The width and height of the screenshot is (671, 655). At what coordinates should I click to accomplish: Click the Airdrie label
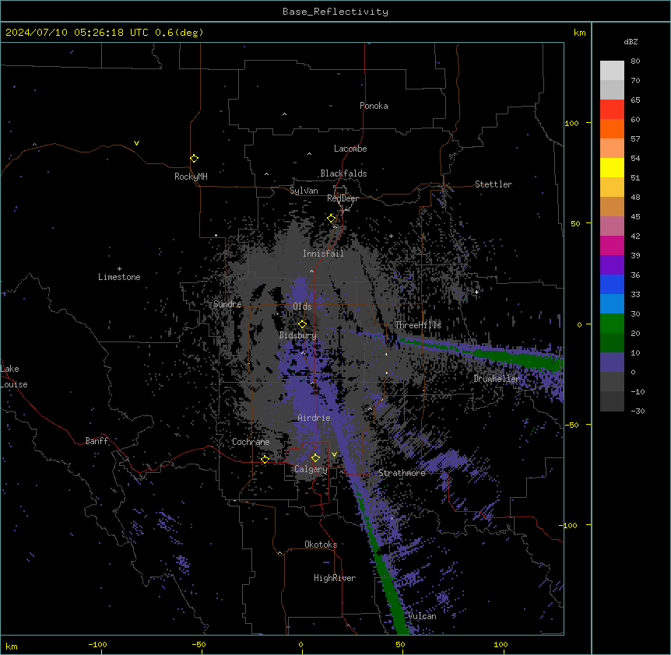tap(314, 418)
